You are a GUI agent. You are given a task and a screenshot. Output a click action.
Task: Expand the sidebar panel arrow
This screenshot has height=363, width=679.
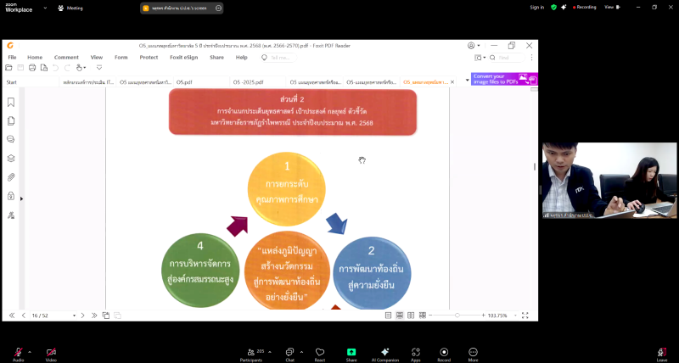pos(21,198)
